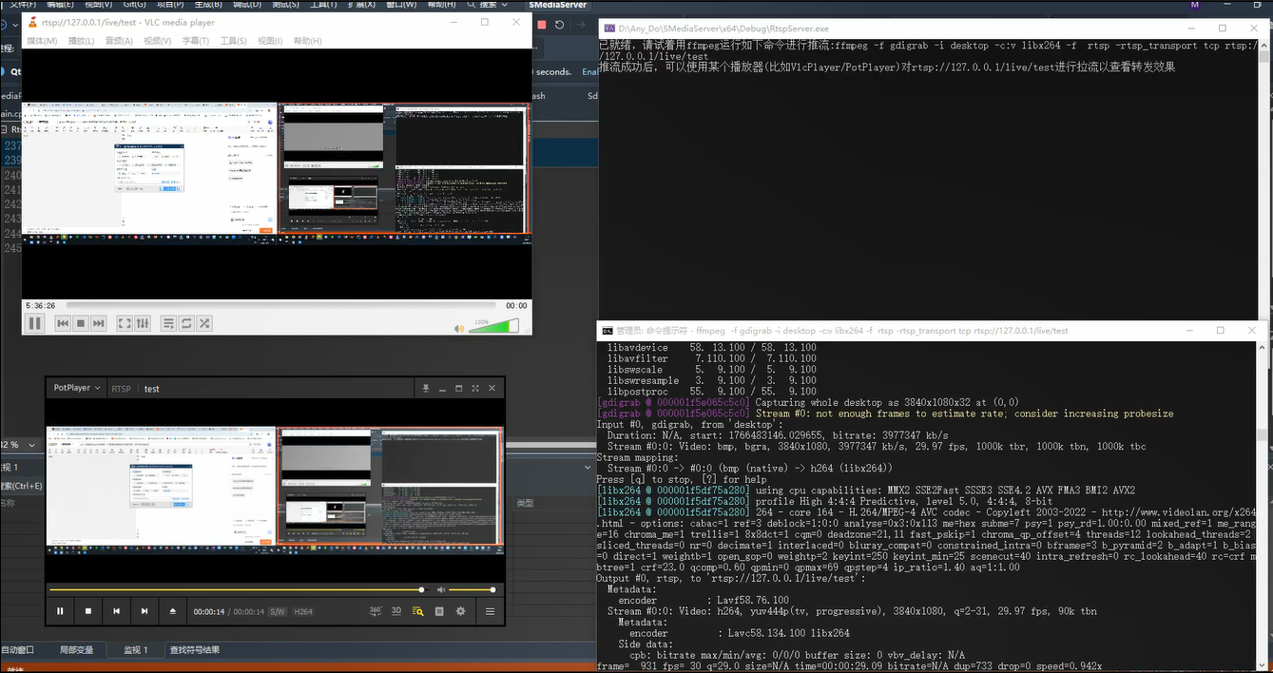Open PotPlayer settings gear
Screen dimensions: 1273x673
click(x=460, y=611)
